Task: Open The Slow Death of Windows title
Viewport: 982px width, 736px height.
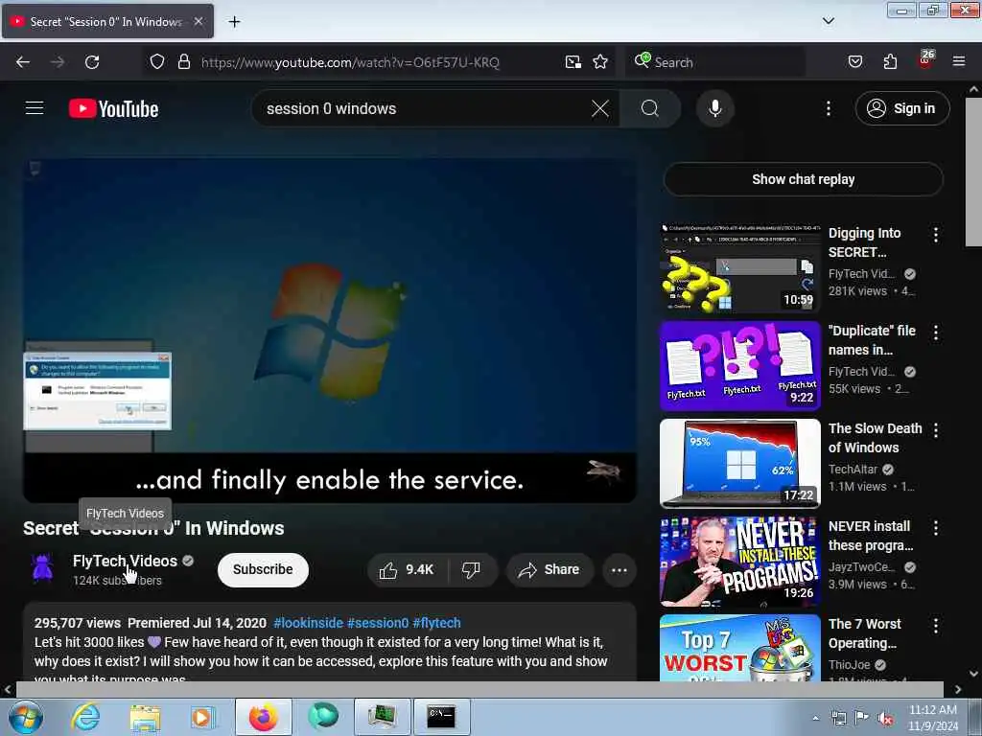Action: tap(875, 438)
